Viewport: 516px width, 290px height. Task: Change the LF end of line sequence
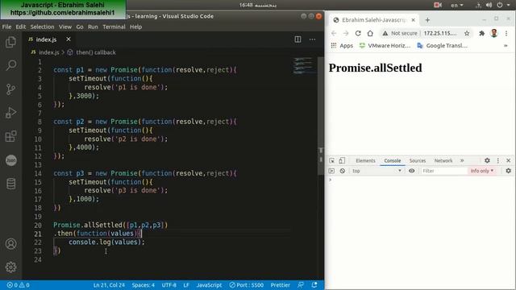(186, 285)
